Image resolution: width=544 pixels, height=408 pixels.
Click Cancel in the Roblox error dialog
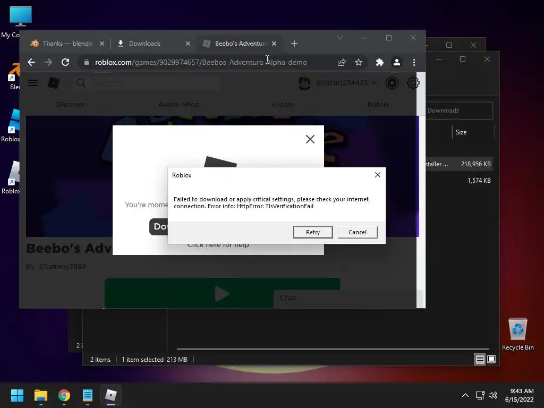[x=358, y=232]
